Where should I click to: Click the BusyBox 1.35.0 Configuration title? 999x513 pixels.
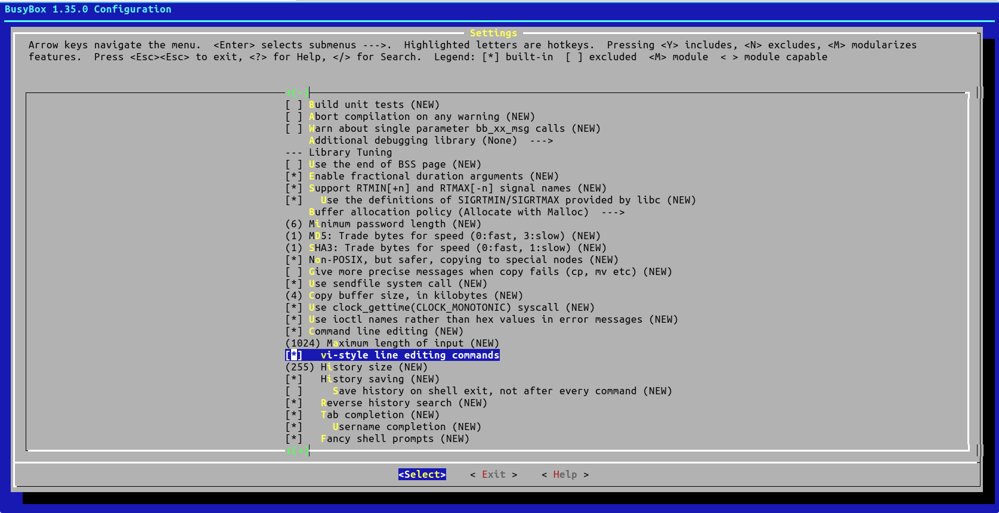88,9
